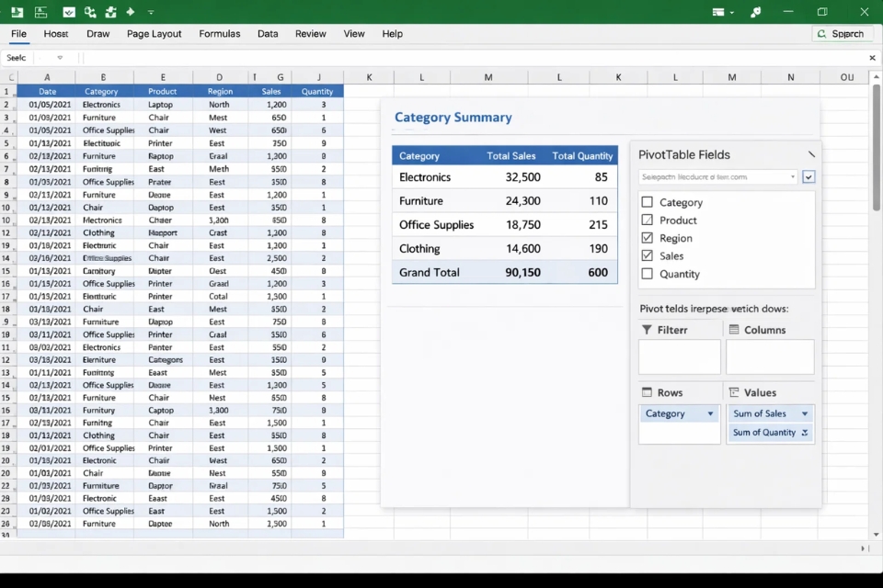Click the diamond-shaped icon in the quick access toolbar
The width and height of the screenshot is (883, 588).
[x=132, y=12]
